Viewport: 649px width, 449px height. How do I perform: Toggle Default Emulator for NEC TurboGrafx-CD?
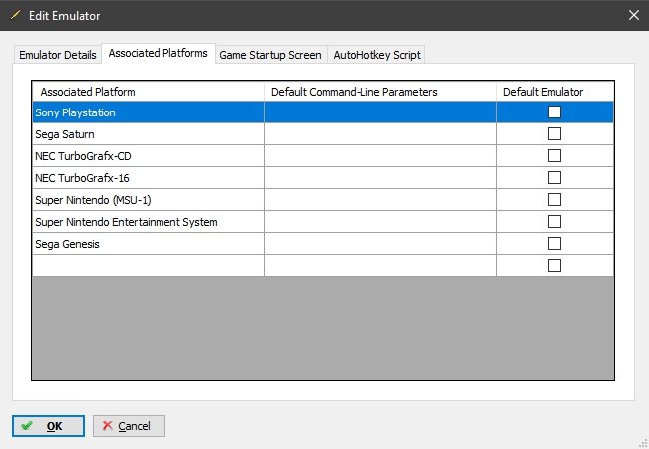pos(555,156)
